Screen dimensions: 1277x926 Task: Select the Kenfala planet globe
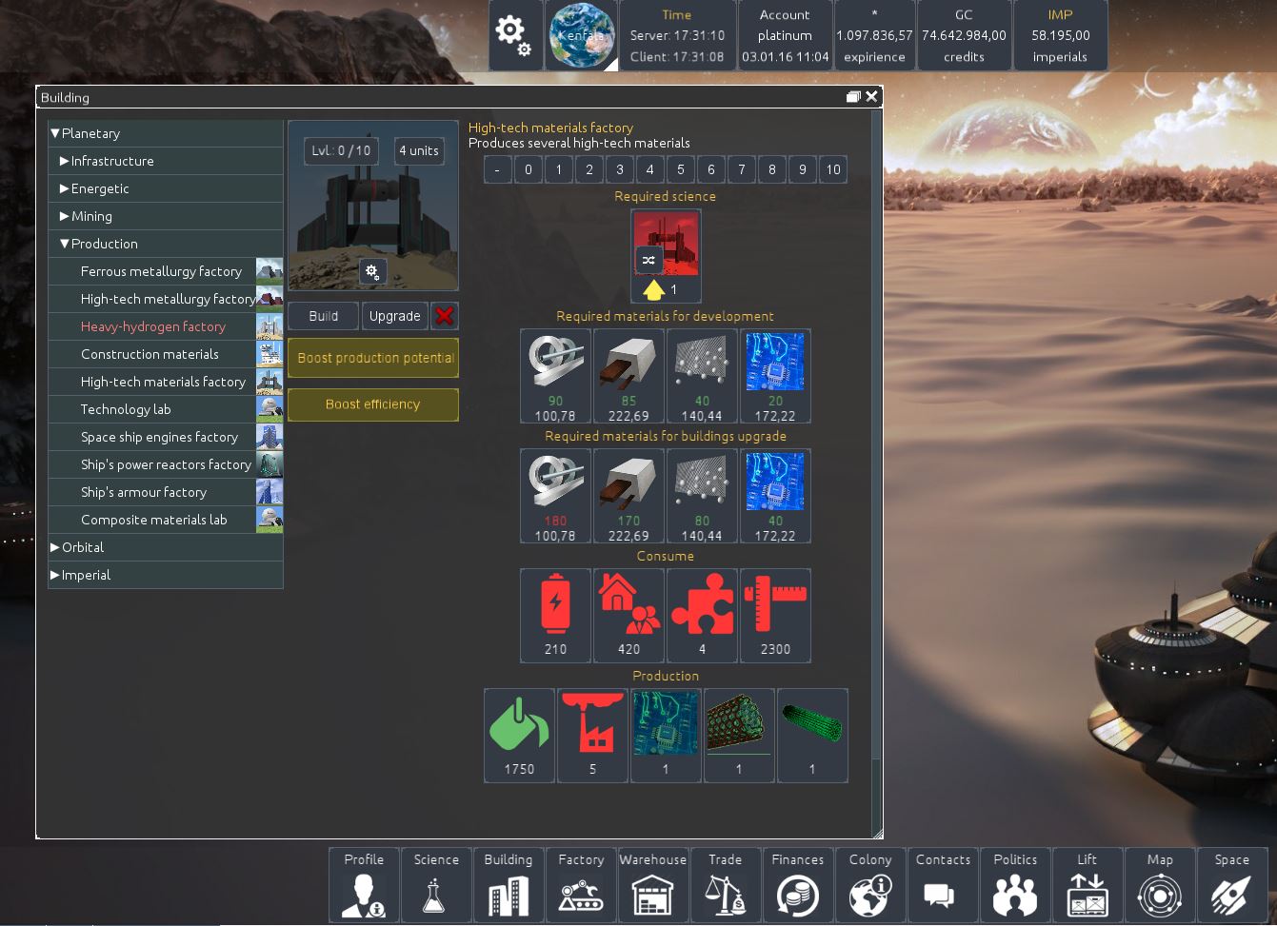click(581, 35)
